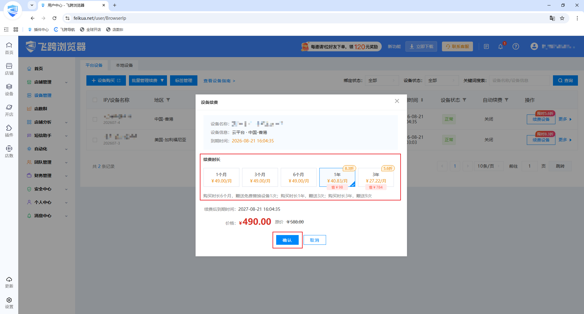This screenshot has width=584, height=314.
Task: Expand 安全中心 in the sidebar
Action: 47,189
